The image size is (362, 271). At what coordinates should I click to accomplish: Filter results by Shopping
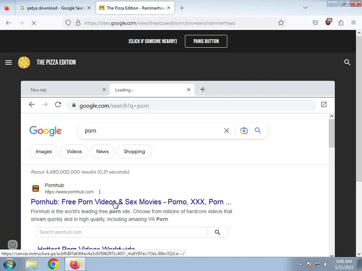134,151
